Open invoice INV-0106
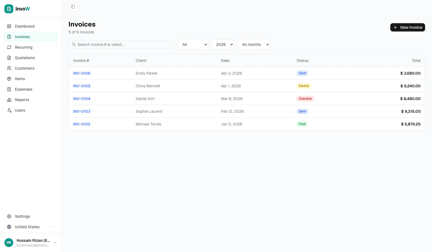The height and width of the screenshot is (252, 432). 82,73
